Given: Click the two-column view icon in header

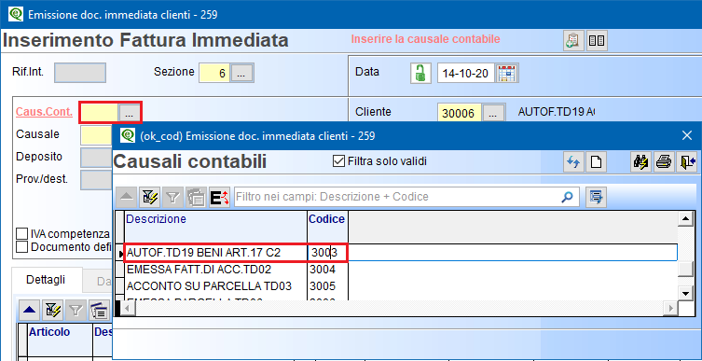Looking at the screenshot, I should (597, 41).
